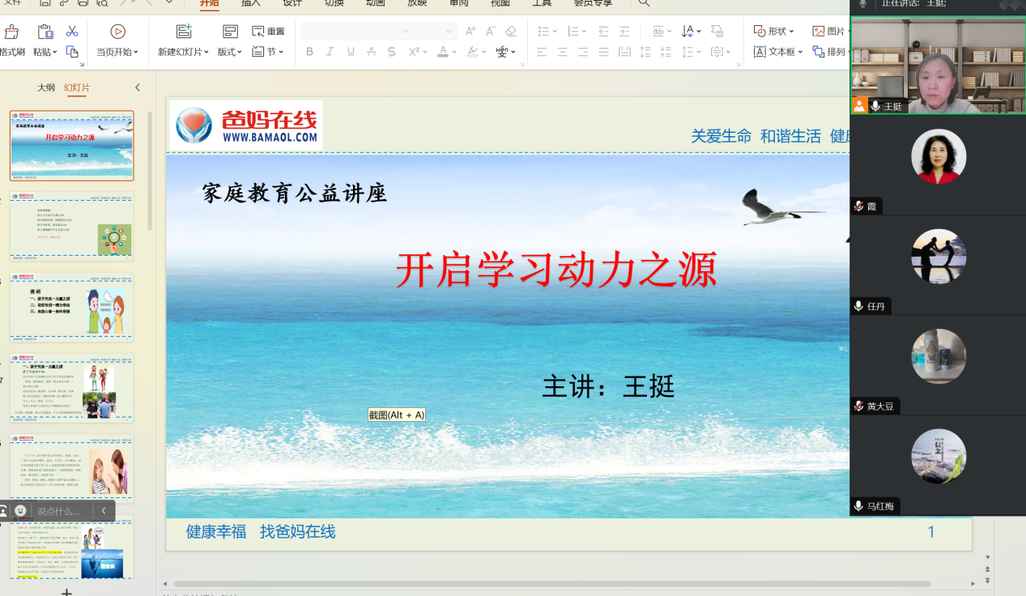Select the 大纲 outline tab
1026x596 pixels.
(46, 87)
